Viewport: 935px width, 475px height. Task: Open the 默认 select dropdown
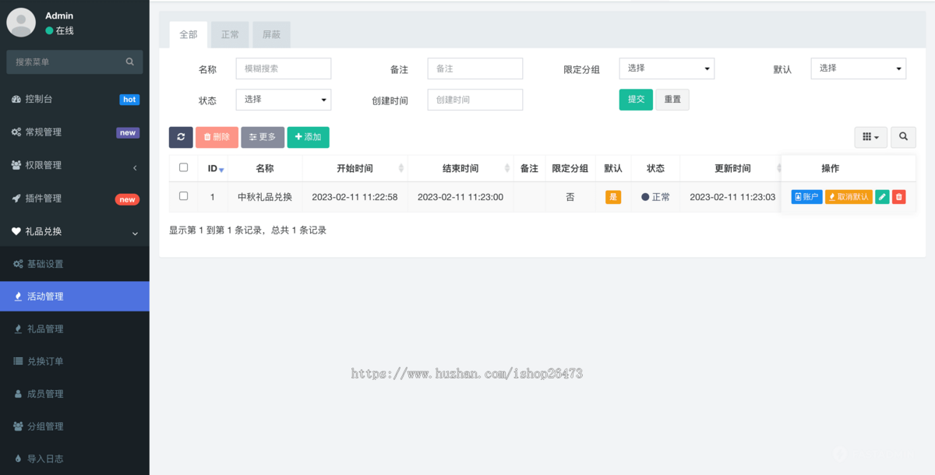tap(859, 69)
